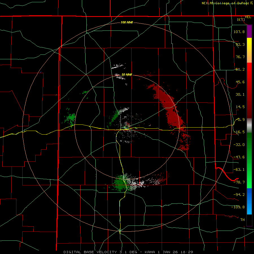Select the 14.5 legend value
The image size is (254, 254).
[x=240, y=107]
